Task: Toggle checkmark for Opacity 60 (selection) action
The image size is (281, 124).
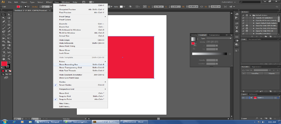Action: point(243,18)
